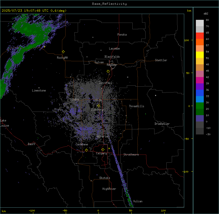The image size is (219, 214).
Task: Click the Stettler label
Action: (x=161, y=60)
